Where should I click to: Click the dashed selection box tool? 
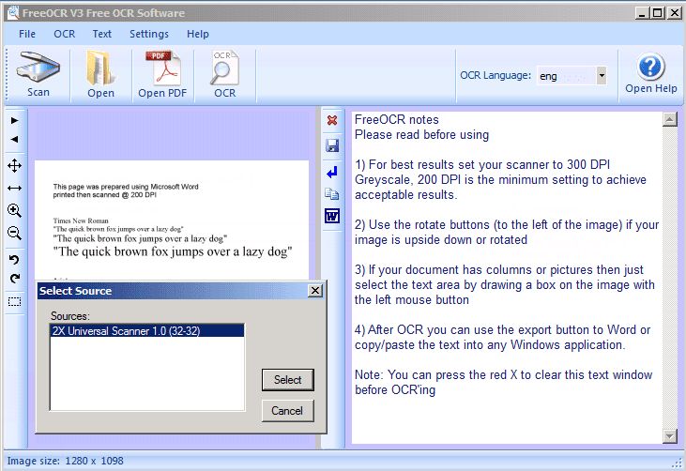tap(14, 301)
